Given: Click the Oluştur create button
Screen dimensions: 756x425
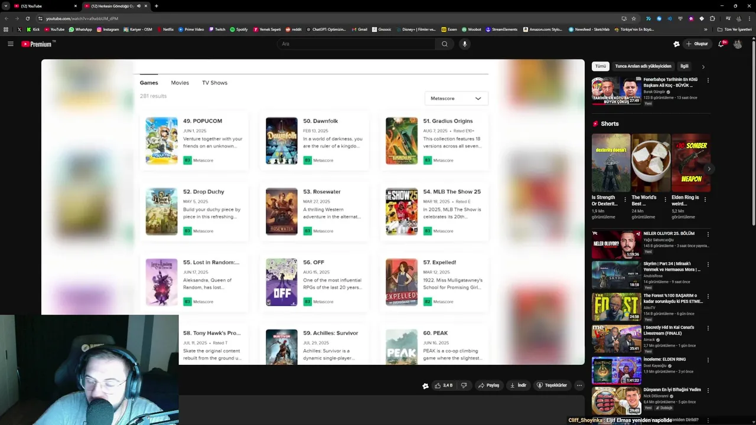Looking at the screenshot, I should pyautogui.click(x=697, y=44).
